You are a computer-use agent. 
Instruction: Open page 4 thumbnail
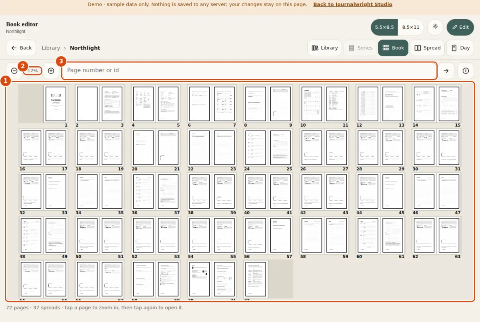[x=143, y=104]
